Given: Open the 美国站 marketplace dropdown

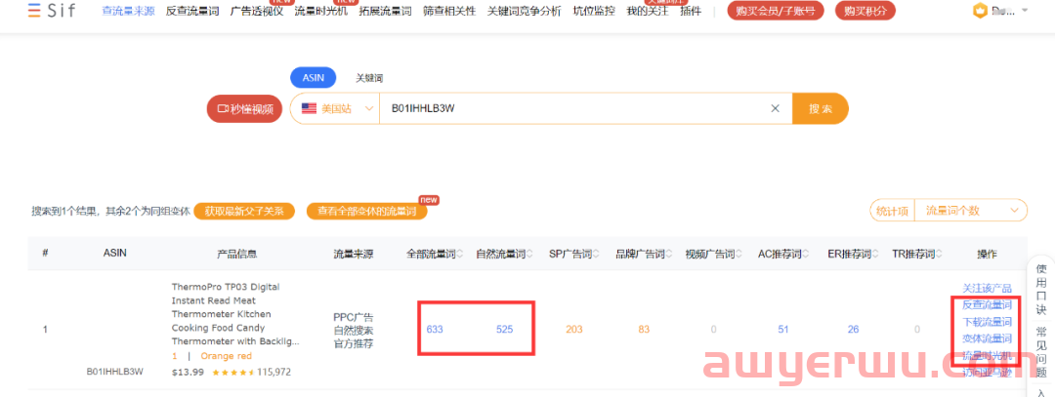Looking at the screenshot, I should point(336,108).
